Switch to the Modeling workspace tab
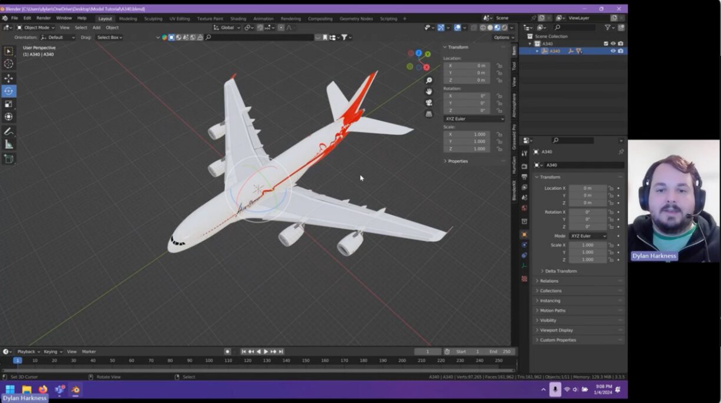721x403 pixels. (x=128, y=18)
